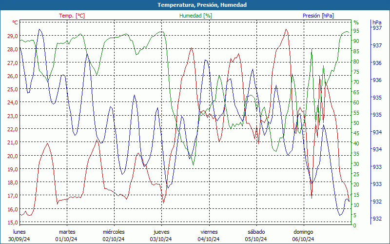Click the date "02/10/24"
The height and width of the screenshot is (244, 390).
click(114, 239)
